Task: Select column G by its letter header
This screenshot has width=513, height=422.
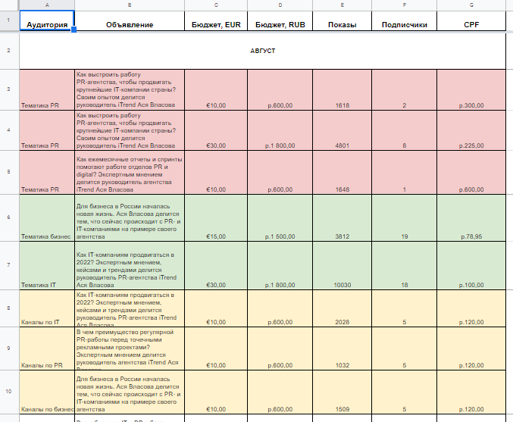Action: 471,5
